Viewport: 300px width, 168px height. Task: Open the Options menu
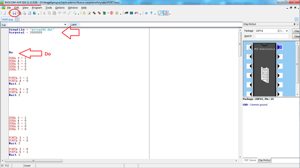click(x=60, y=8)
